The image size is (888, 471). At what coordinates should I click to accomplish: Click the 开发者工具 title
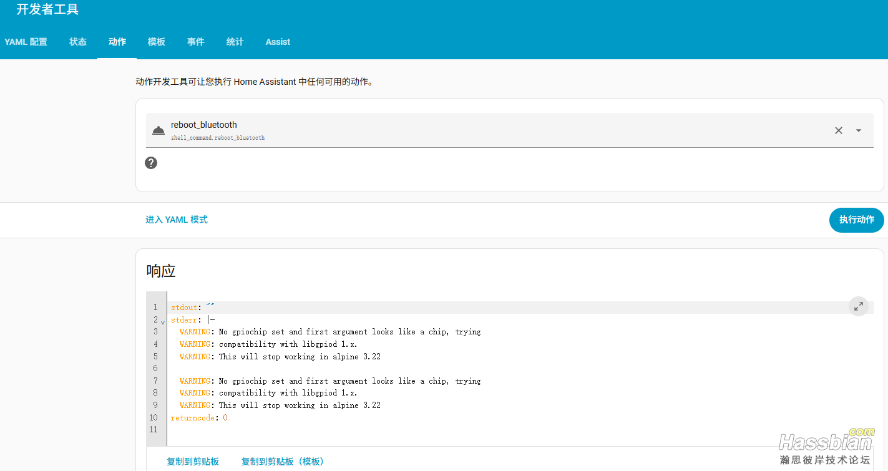click(47, 9)
